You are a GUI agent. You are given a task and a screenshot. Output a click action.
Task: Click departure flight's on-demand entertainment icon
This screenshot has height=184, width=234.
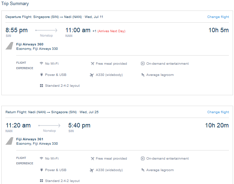[143, 63]
